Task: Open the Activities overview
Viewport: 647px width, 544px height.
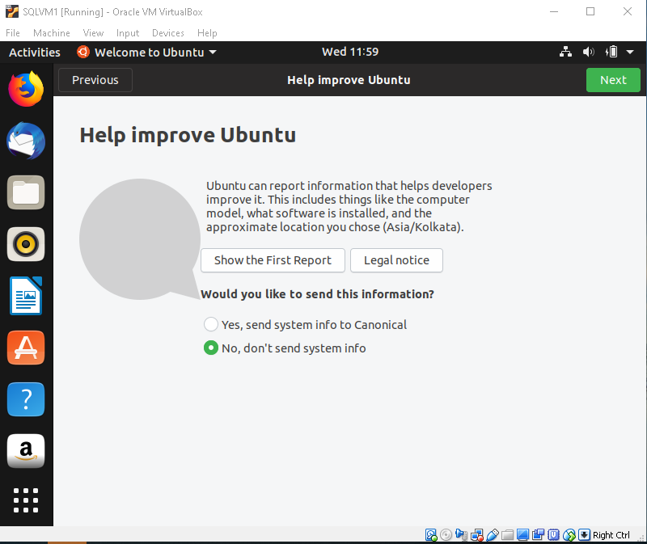Action: click(35, 52)
